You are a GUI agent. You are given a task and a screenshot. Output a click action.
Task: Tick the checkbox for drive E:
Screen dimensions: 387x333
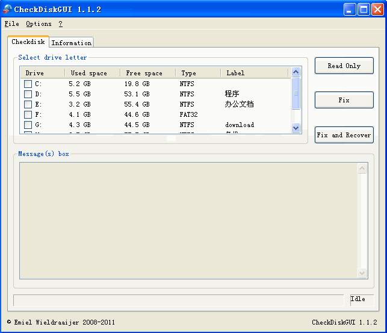tap(28, 104)
